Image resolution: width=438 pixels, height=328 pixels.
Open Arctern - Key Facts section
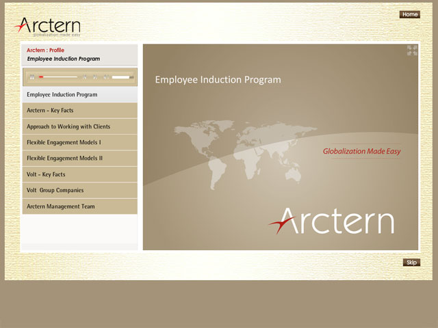pos(79,110)
